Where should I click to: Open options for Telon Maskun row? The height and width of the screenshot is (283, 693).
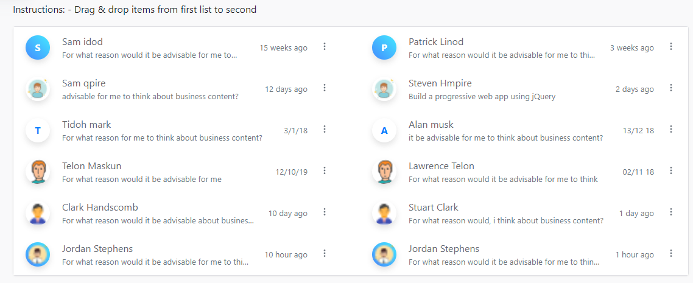click(325, 171)
